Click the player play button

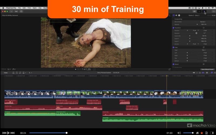(8, 133)
